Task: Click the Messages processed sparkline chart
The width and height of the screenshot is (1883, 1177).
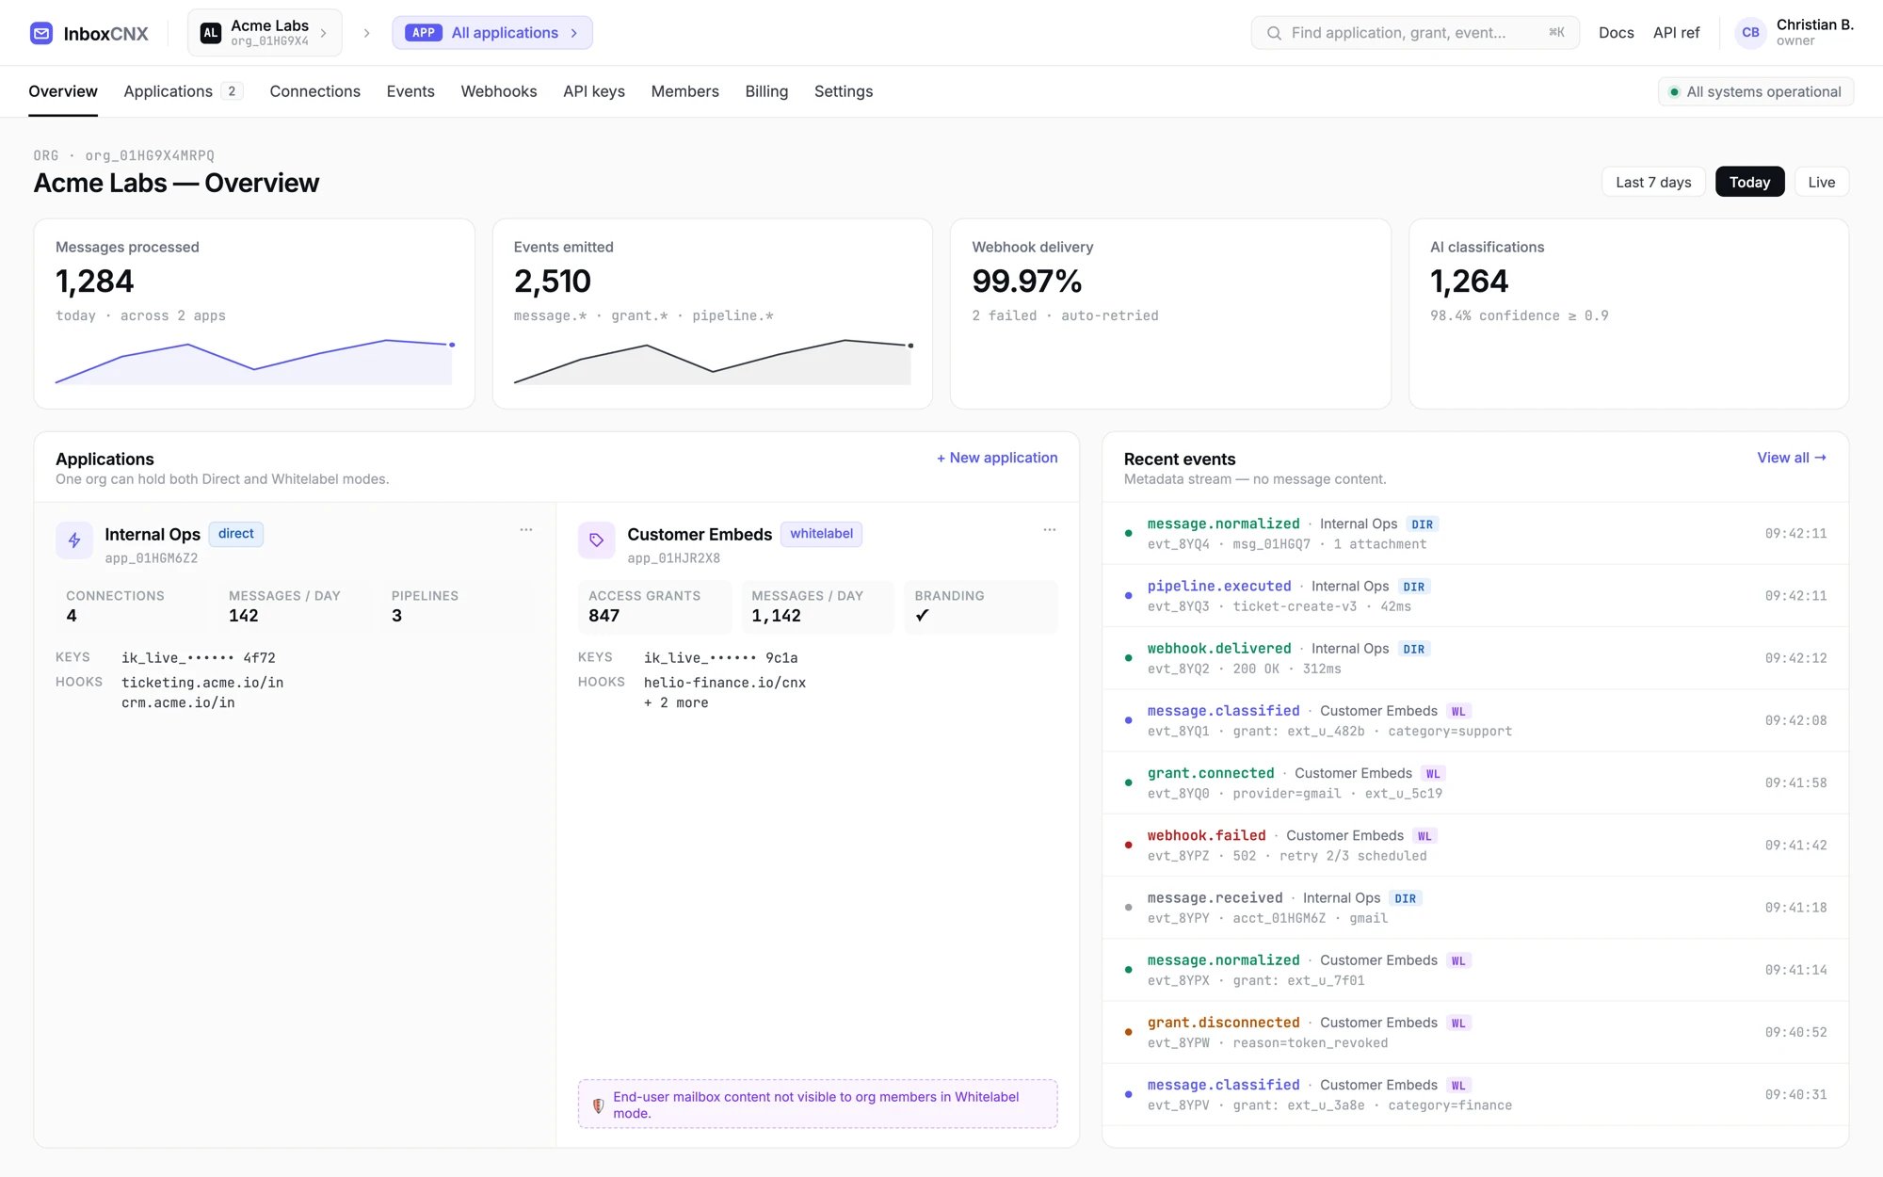Action: tap(254, 362)
